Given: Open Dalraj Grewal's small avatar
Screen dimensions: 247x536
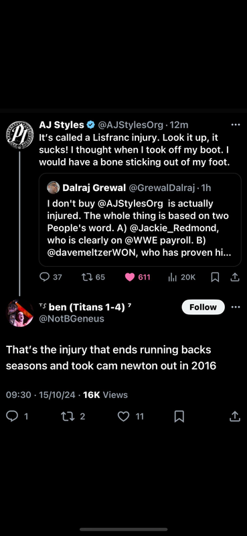Looking at the screenshot, I should point(54,188).
